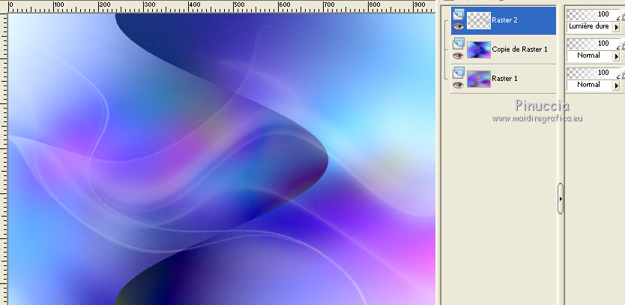
Task: Click the layer type icon for Copie de Raster 1
Action: click(x=459, y=43)
